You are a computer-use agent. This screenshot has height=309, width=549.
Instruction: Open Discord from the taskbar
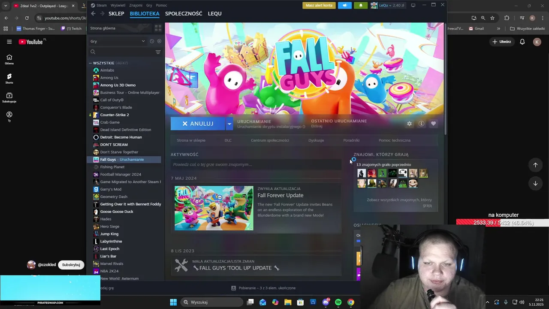(x=326, y=302)
